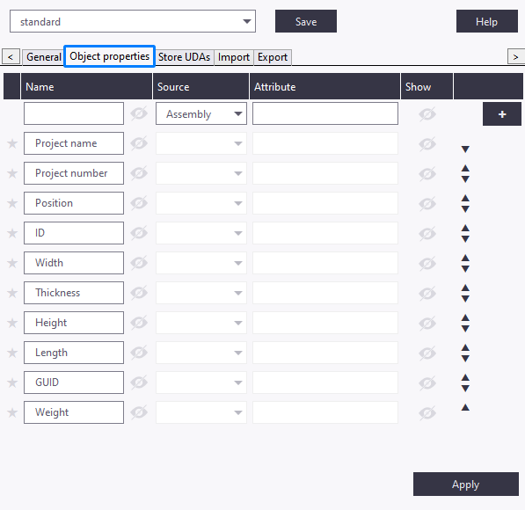Screen dimensions: 525x510
Task: Toggle name visibility eye for Position
Action: pyautogui.click(x=139, y=203)
